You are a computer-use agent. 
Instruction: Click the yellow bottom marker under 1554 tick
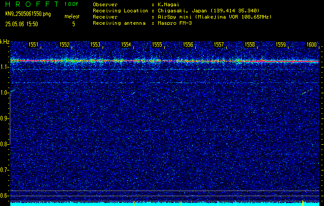click(134, 203)
